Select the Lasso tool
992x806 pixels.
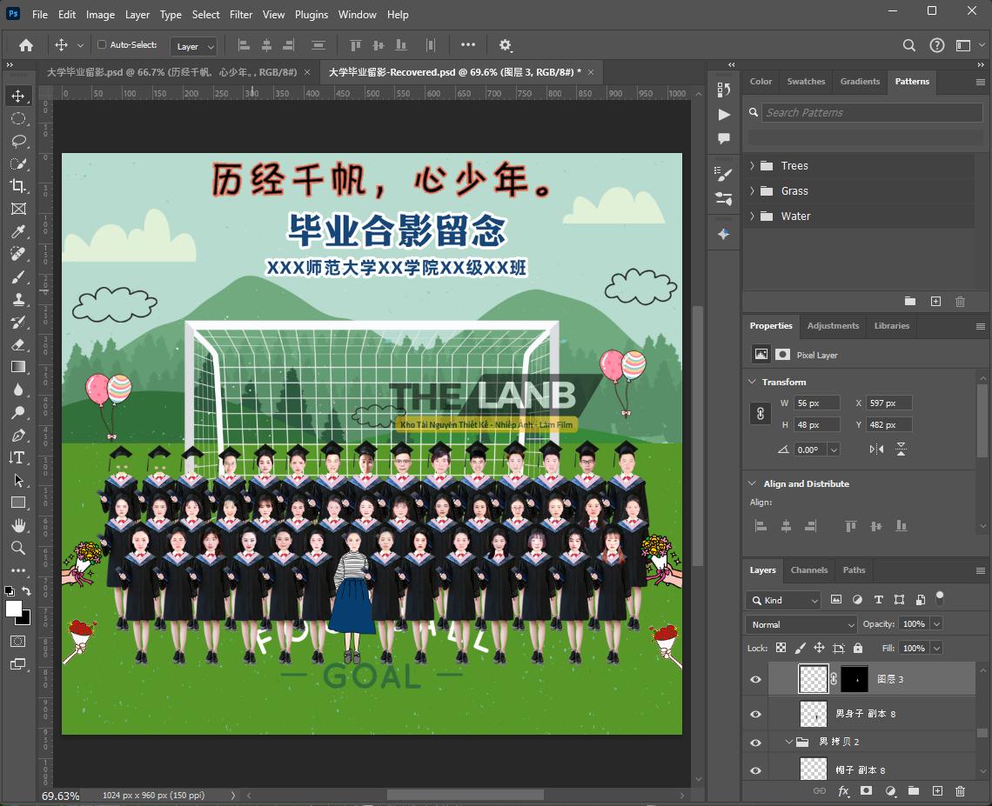(17, 141)
